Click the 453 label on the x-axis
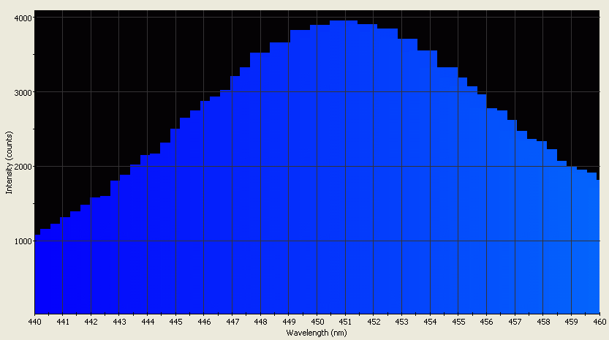Screen dimensions: 609x340 point(401,322)
